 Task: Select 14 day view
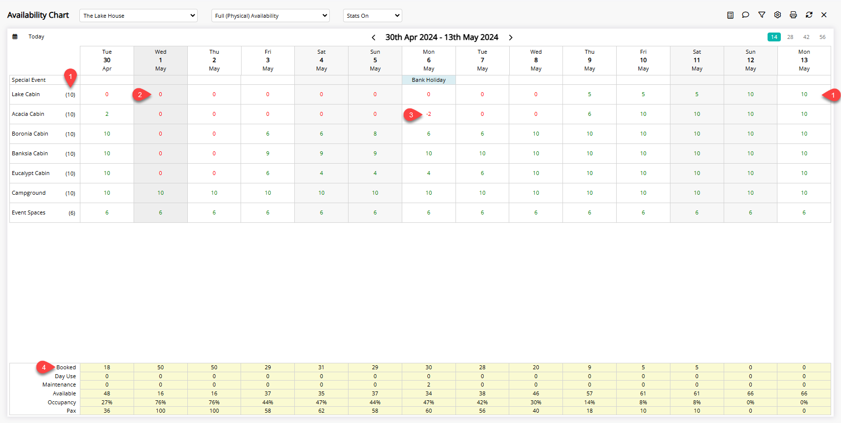pyautogui.click(x=774, y=37)
